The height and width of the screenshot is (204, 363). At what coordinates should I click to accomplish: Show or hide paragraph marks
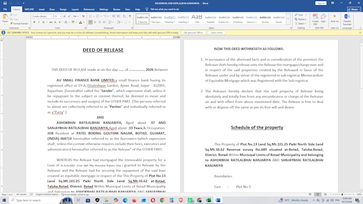(130, 16)
